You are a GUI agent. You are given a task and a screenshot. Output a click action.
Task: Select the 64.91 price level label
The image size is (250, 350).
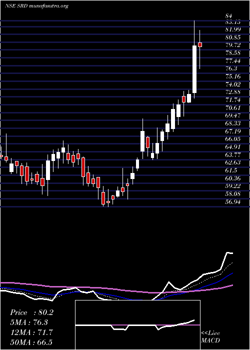tap(233, 147)
